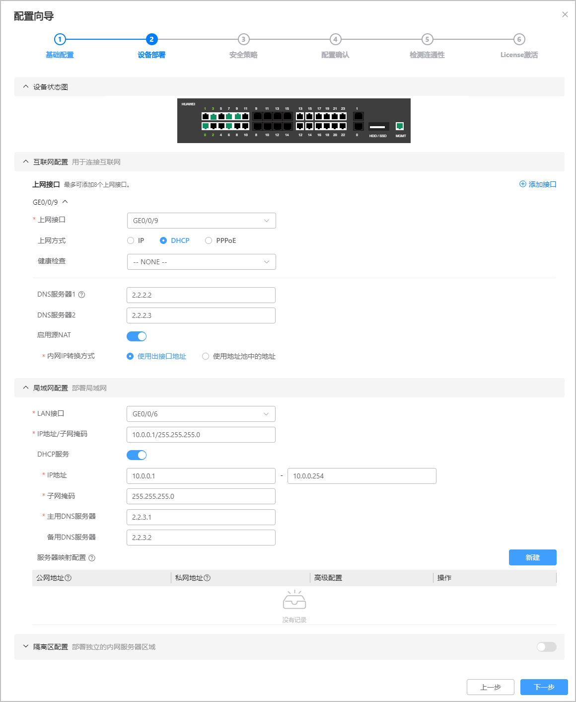The image size is (576, 702).
Task: Click the 主用DNS服务器 input field
Action: [x=201, y=517]
